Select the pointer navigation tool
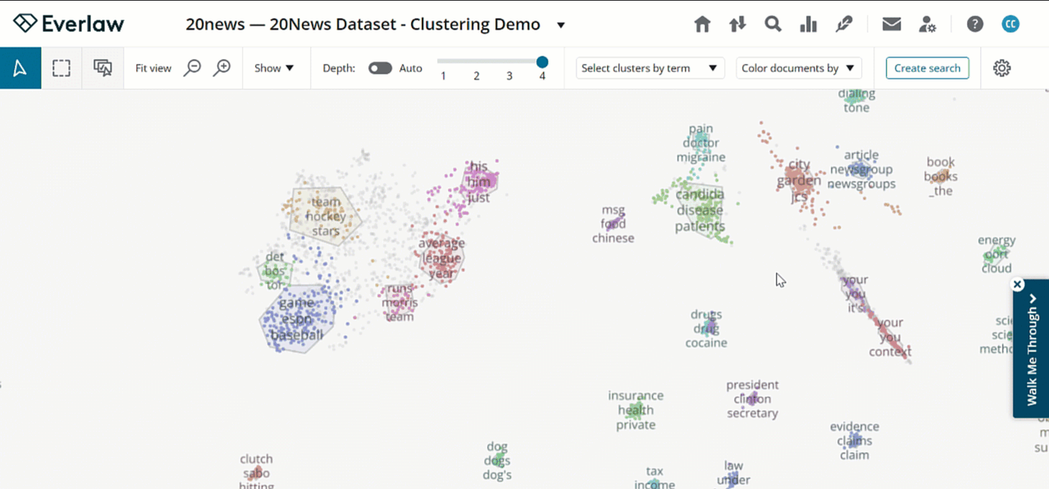 20,67
